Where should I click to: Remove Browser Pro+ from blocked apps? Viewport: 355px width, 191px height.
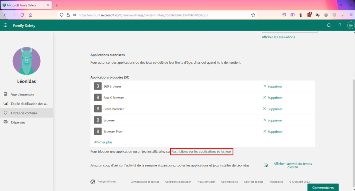click(x=273, y=131)
